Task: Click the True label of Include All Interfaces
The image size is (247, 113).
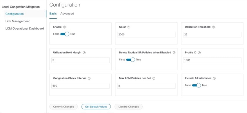Action: click(204, 85)
